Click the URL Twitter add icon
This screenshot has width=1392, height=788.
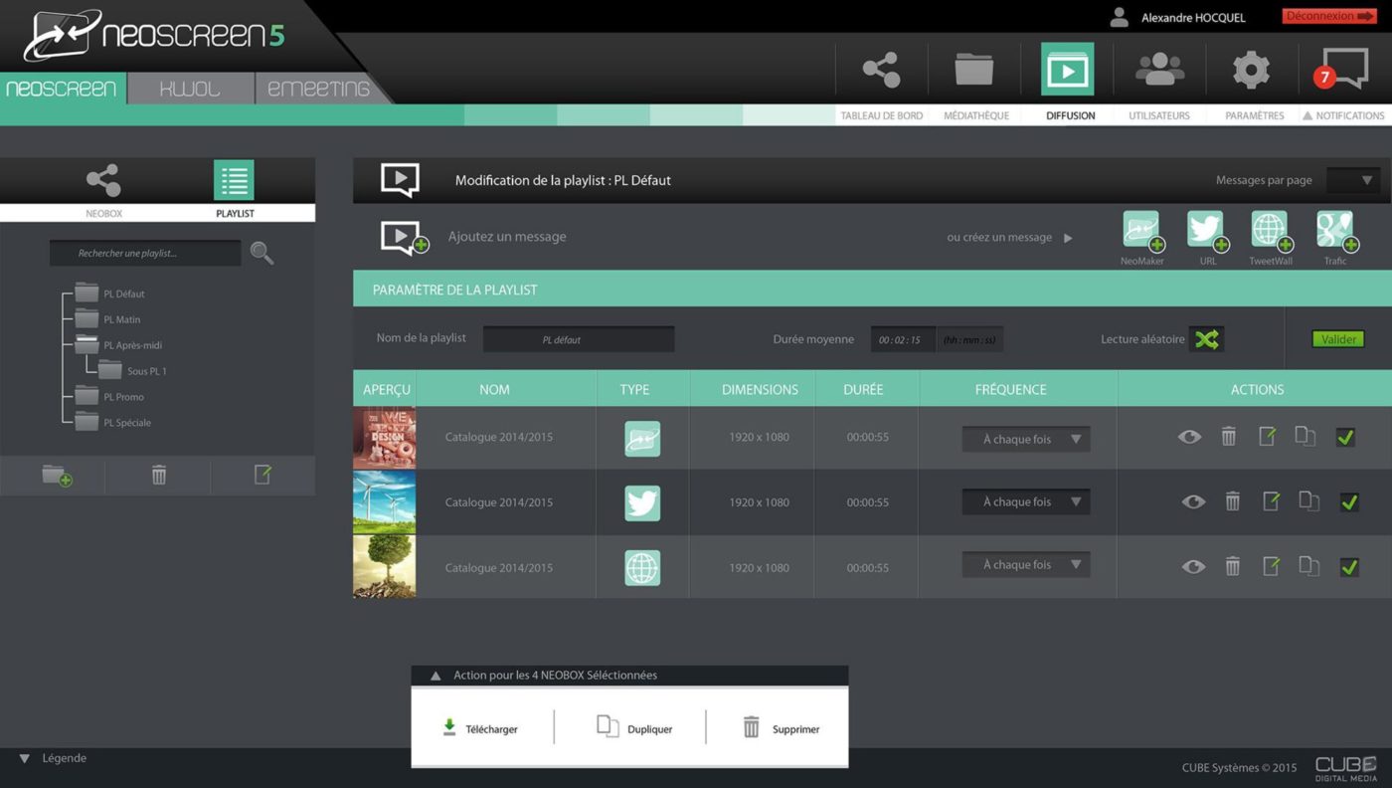point(1206,231)
